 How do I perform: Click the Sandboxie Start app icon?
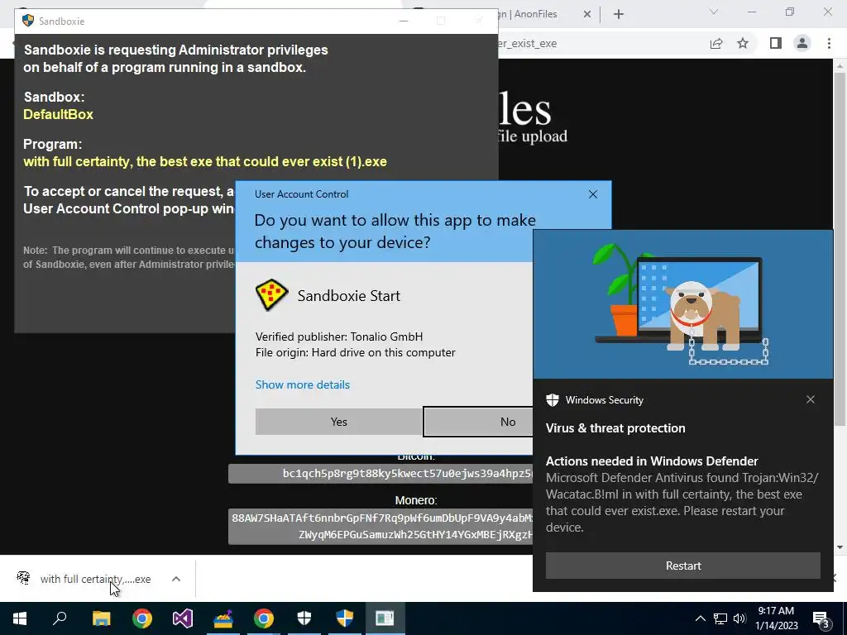click(x=271, y=295)
